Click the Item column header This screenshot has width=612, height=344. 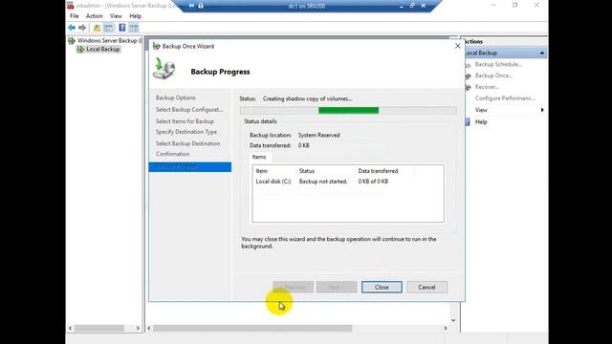[x=261, y=171]
